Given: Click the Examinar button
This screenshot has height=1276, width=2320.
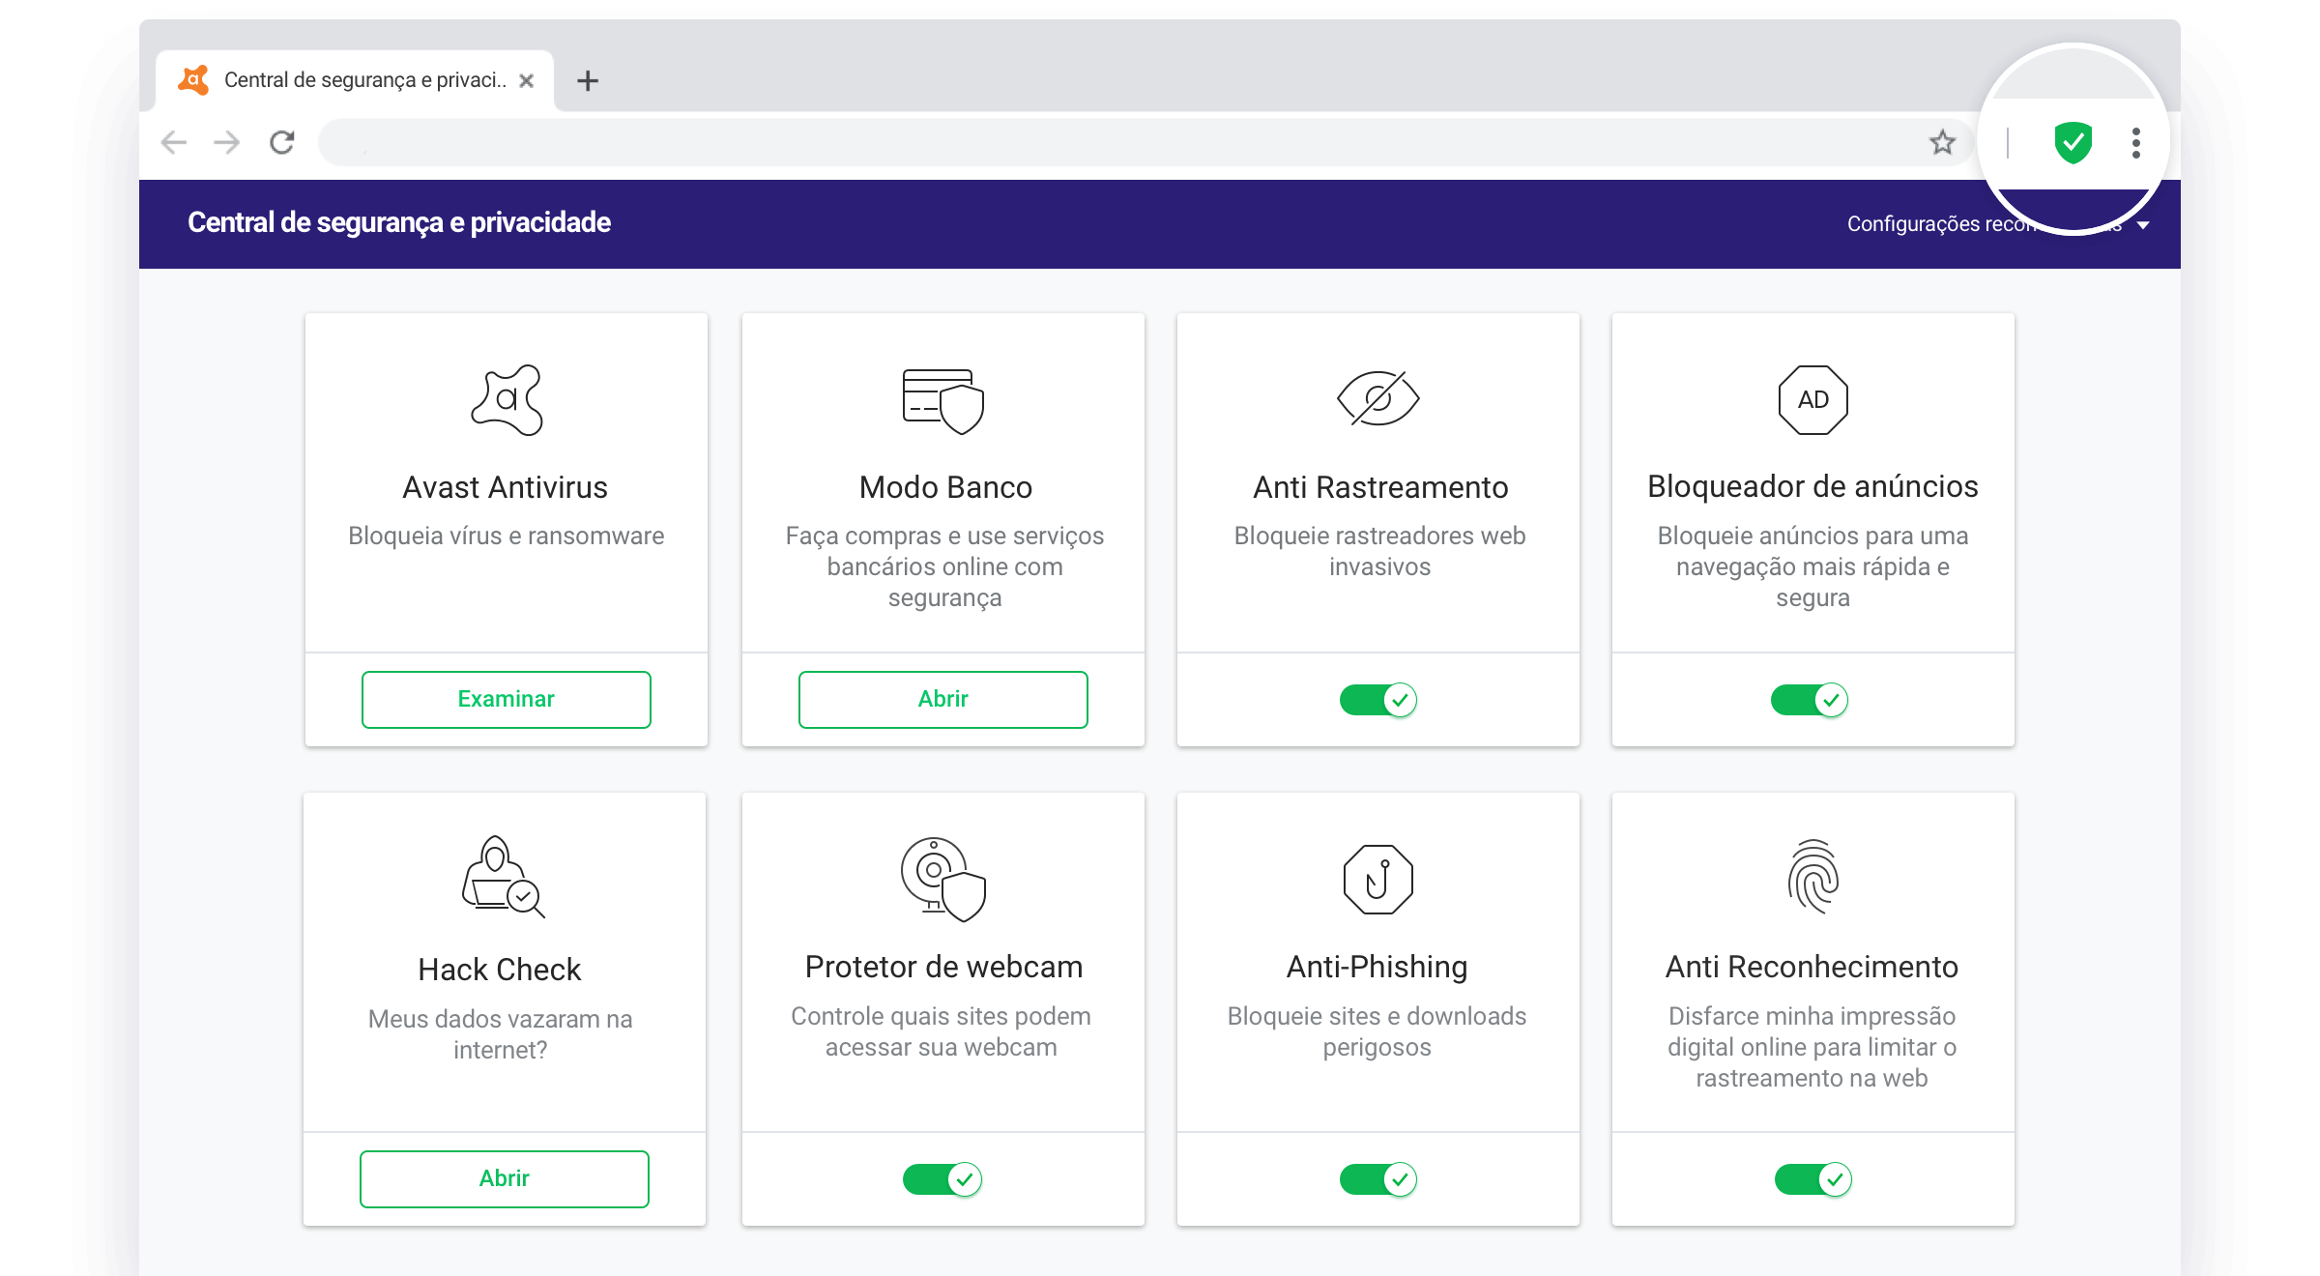Looking at the screenshot, I should pyautogui.click(x=507, y=699).
